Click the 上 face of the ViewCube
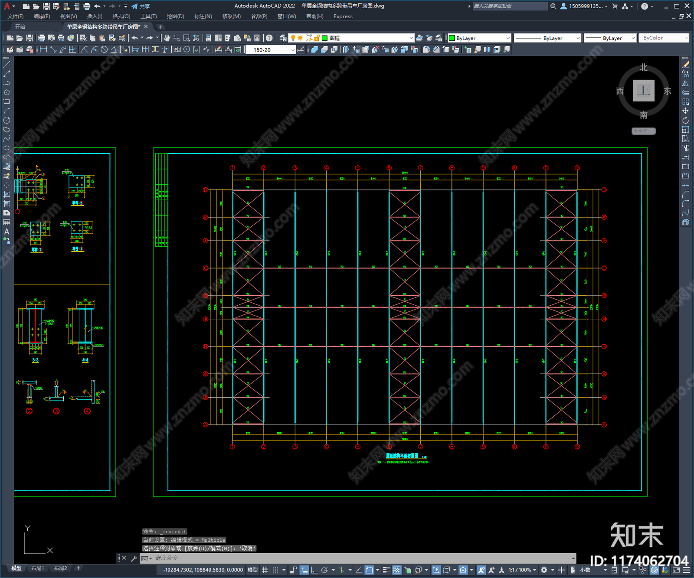The height and width of the screenshot is (578, 694). tap(643, 91)
